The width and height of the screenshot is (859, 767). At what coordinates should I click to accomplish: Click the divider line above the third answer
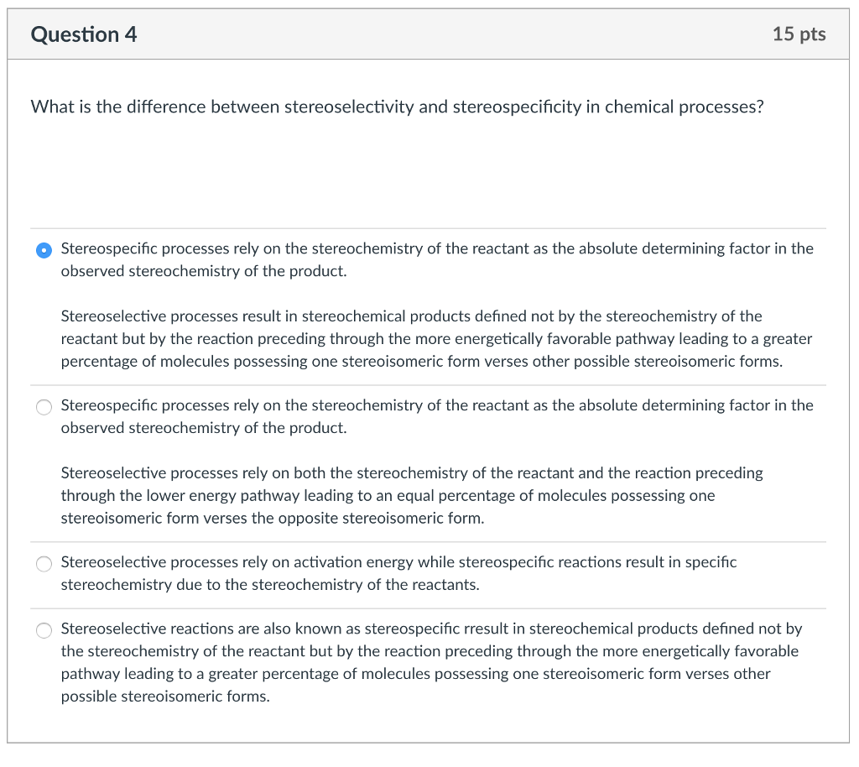pyautogui.click(x=429, y=541)
